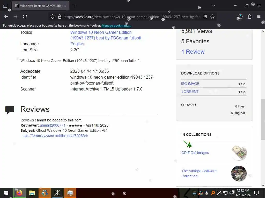Screen dimensions: 265x198
Task: Click the monitor app icon in the taskbar
Action: click(70, 193)
